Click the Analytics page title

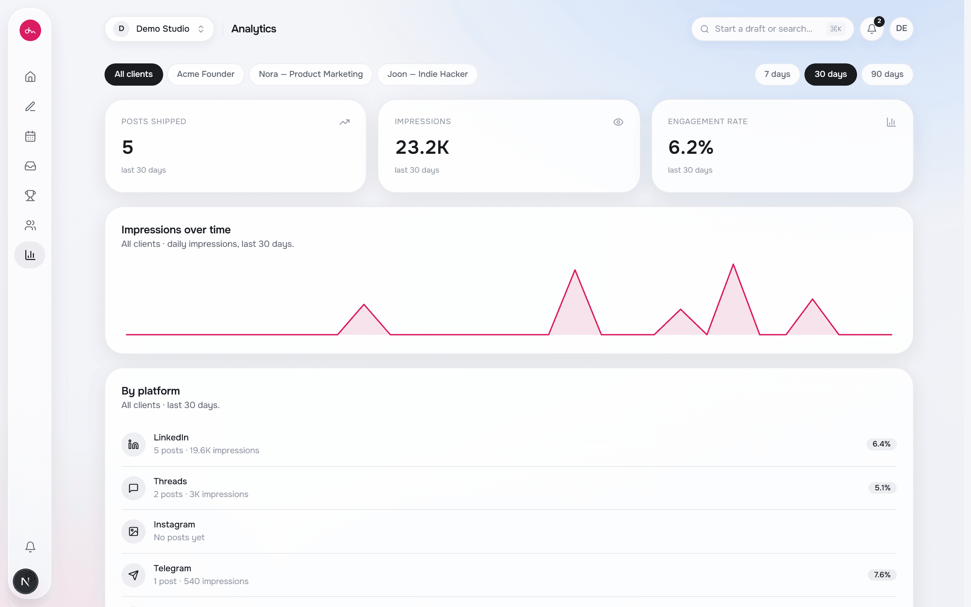(254, 29)
